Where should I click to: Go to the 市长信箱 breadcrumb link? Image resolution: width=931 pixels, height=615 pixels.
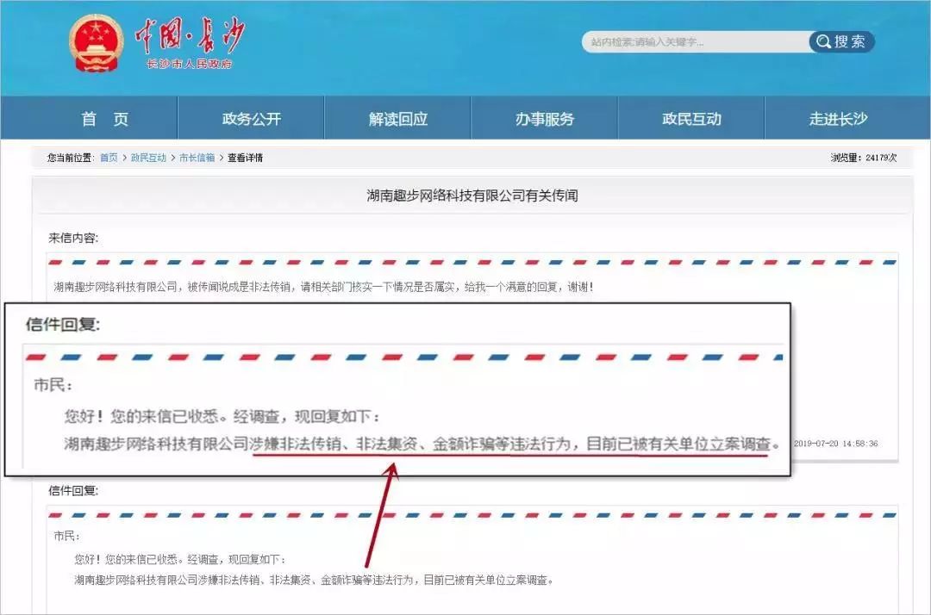tap(197, 158)
